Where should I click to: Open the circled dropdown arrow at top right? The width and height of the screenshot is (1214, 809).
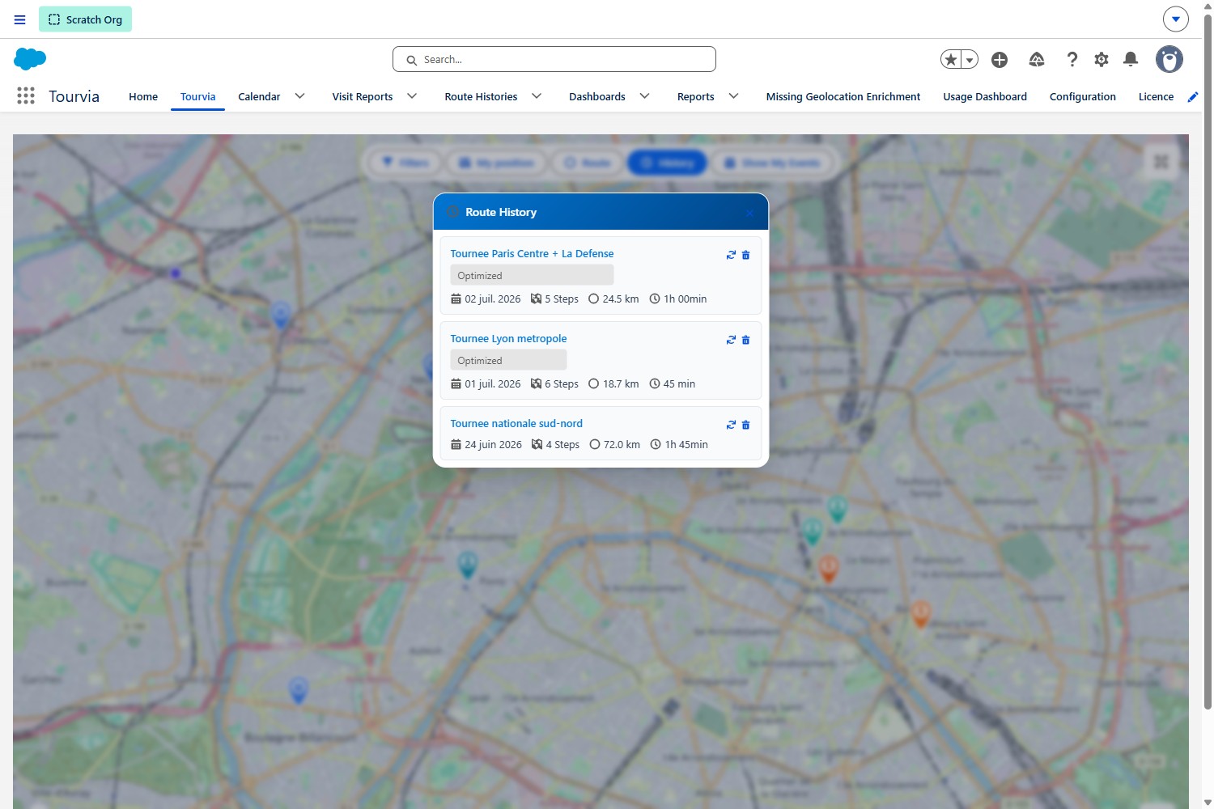(1176, 19)
